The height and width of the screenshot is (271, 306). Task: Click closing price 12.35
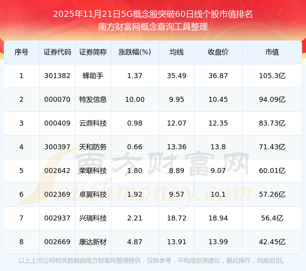218,123
